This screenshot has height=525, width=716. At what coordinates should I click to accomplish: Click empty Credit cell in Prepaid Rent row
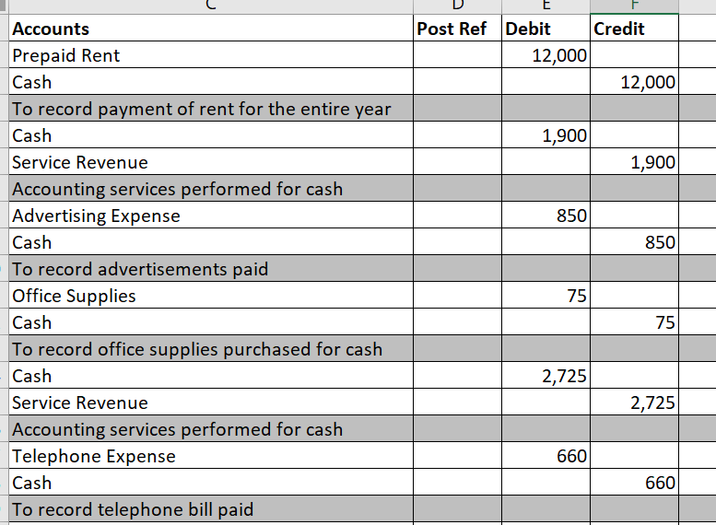[634, 55]
